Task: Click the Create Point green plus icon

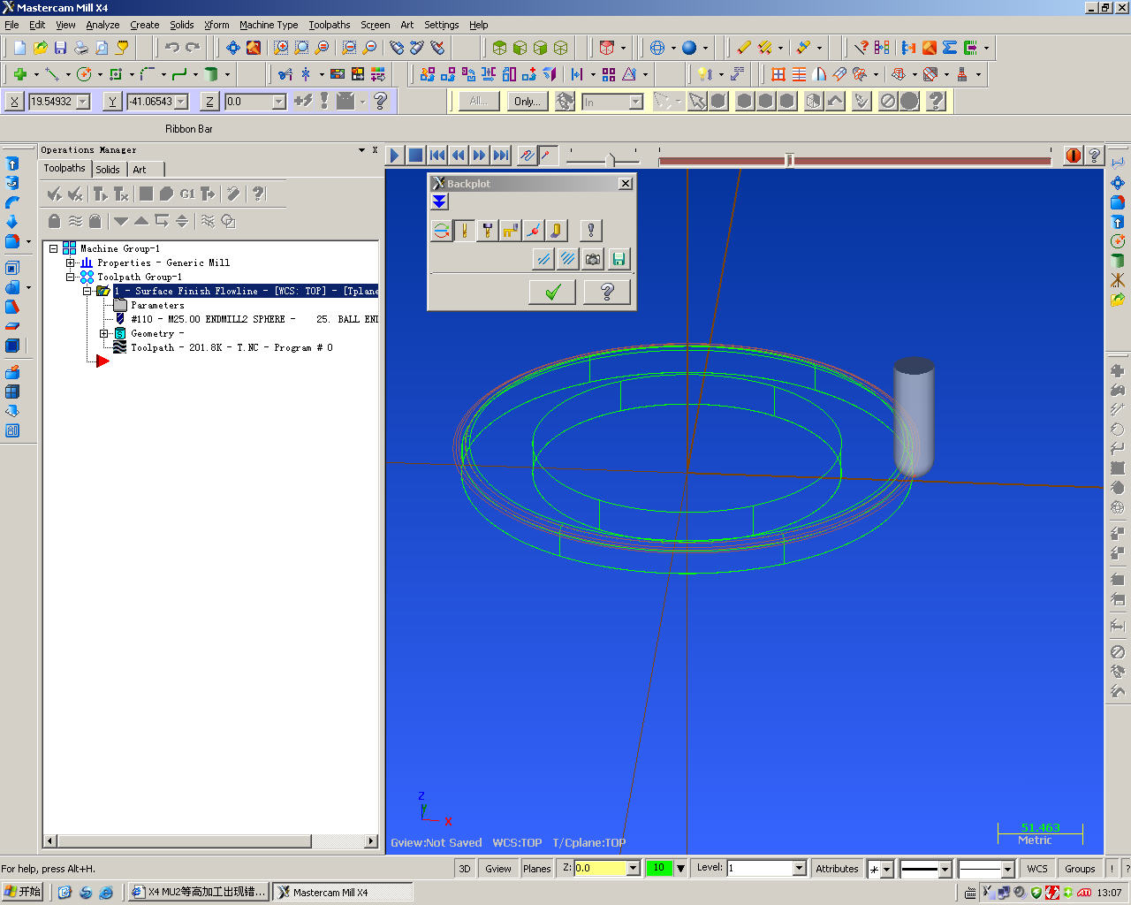Action: point(19,74)
